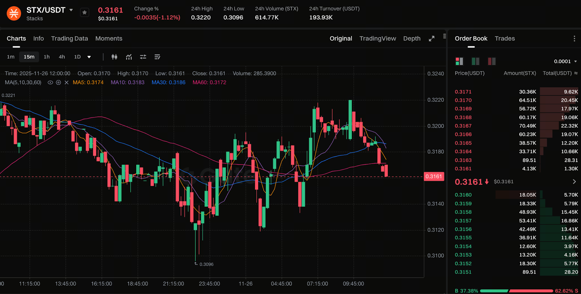Select the 15m timeframe
Viewport: 581px width, 294px height.
pyautogui.click(x=29, y=57)
